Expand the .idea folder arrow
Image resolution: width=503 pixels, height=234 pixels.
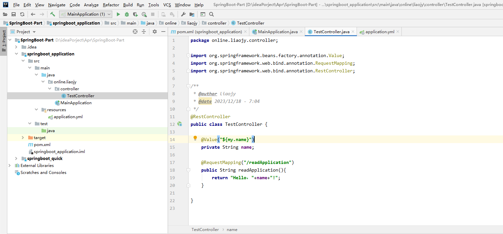coord(16,47)
